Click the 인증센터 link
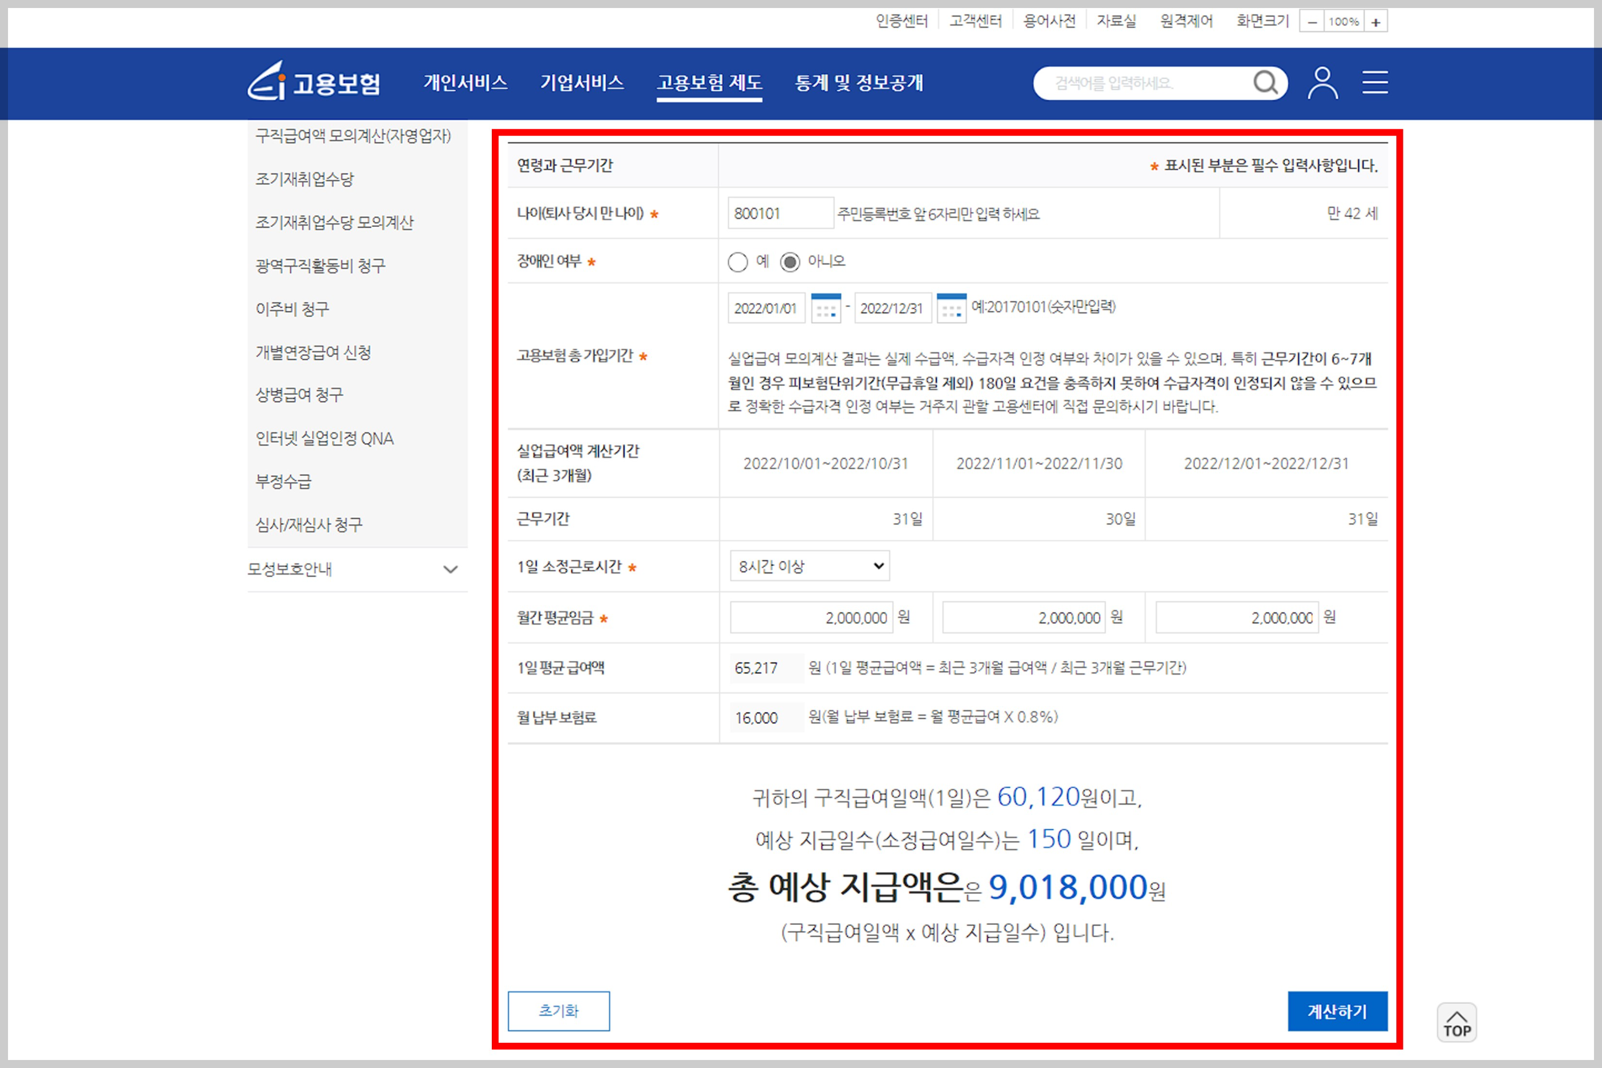The image size is (1602, 1068). point(901,21)
